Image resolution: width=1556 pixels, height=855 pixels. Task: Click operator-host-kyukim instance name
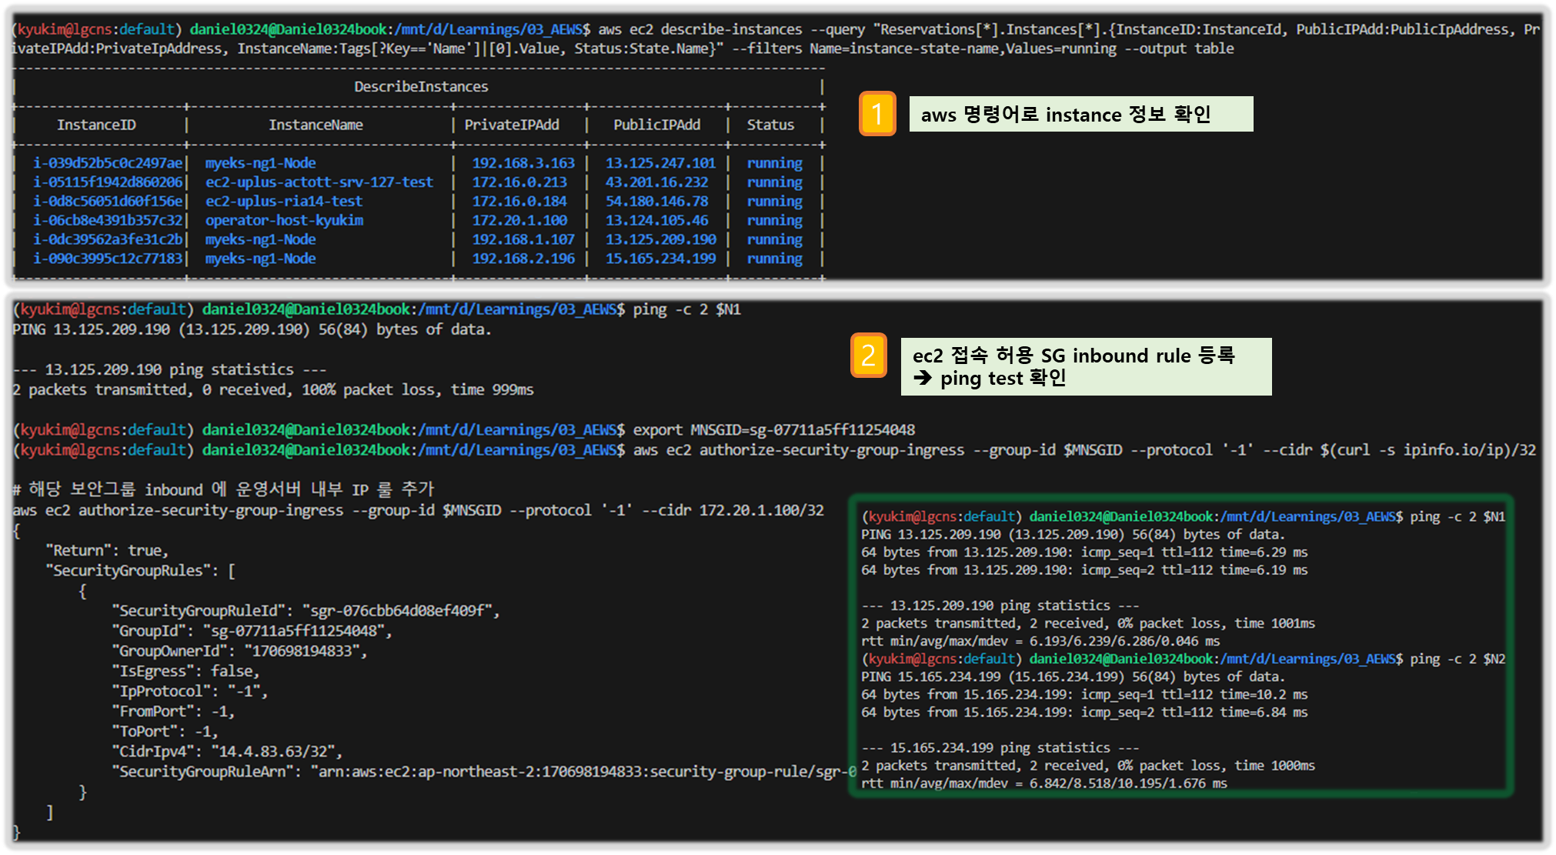click(284, 221)
